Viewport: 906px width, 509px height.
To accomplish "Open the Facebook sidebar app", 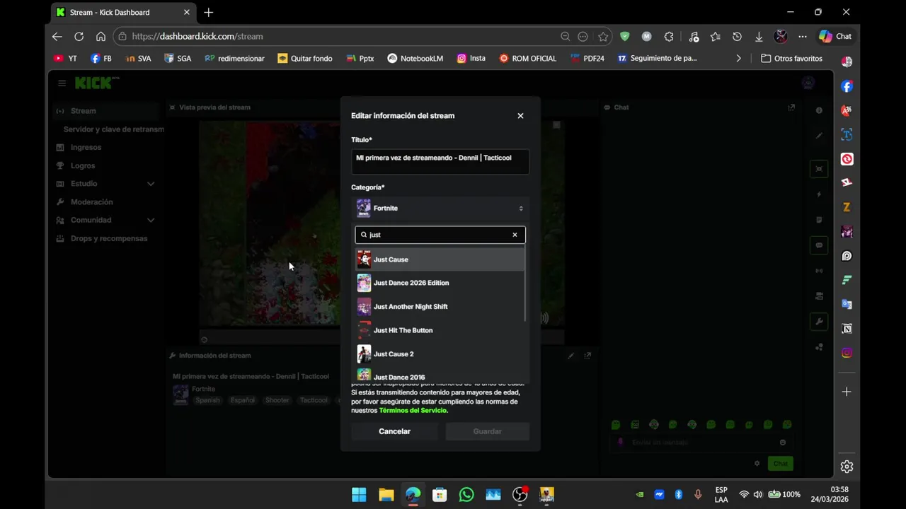I will click(847, 86).
